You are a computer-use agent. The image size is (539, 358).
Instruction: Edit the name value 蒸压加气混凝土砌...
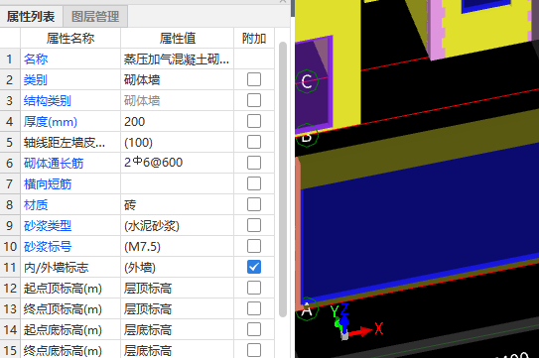pos(177,60)
